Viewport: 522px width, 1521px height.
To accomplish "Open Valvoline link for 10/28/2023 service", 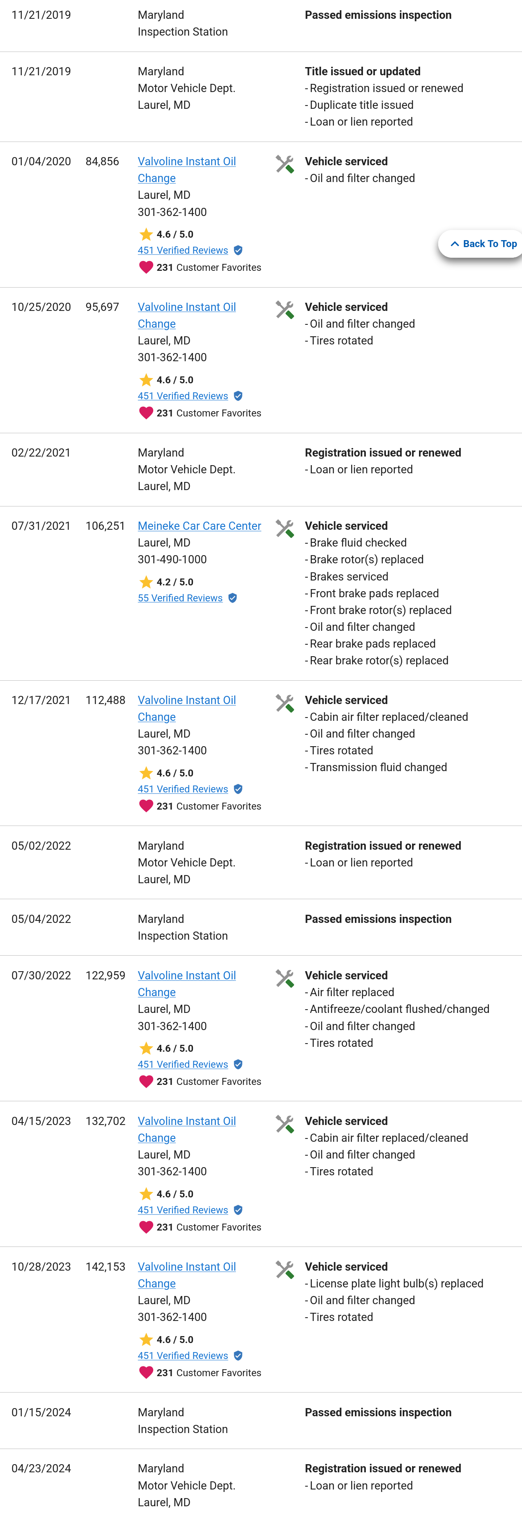I will [186, 1267].
